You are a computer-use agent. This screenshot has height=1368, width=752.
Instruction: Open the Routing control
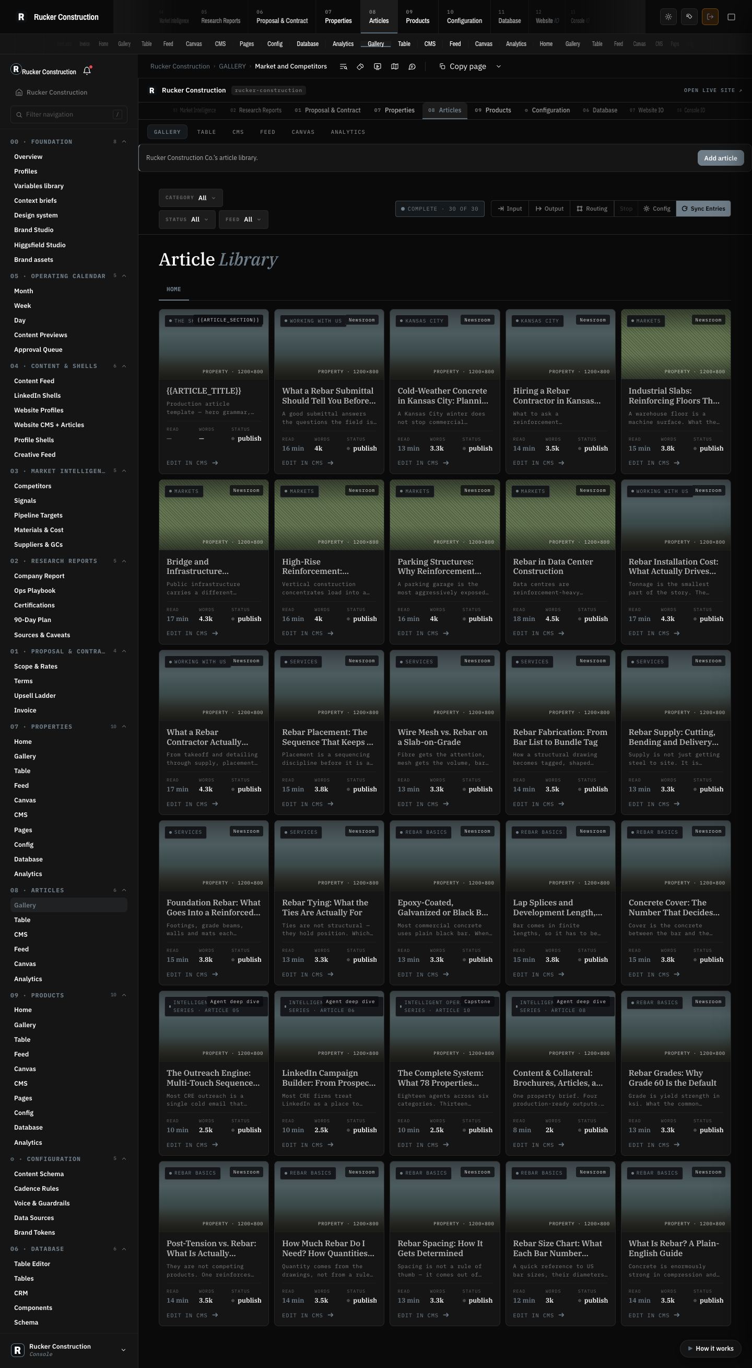(592, 209)
